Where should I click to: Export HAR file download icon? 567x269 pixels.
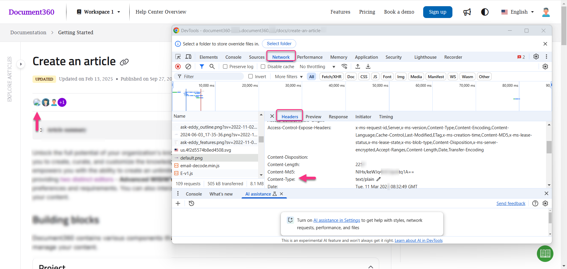click(368, 66)
